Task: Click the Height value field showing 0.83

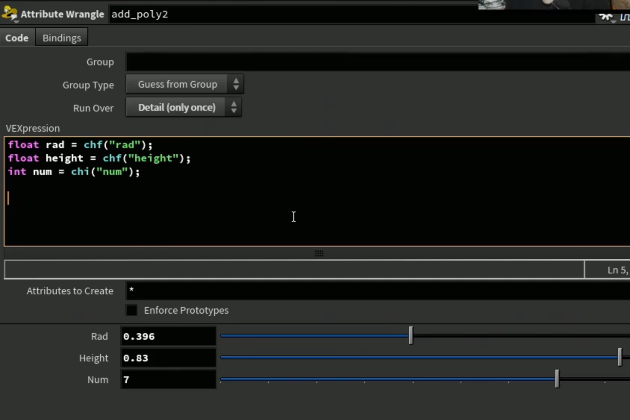Action: (x=168, y=358)
